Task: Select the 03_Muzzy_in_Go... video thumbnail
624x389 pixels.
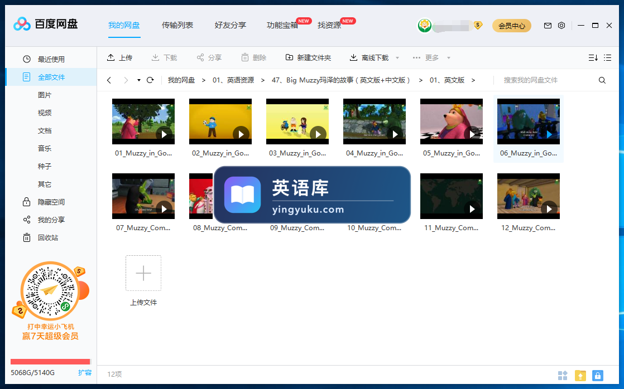Action: point(297,121)
